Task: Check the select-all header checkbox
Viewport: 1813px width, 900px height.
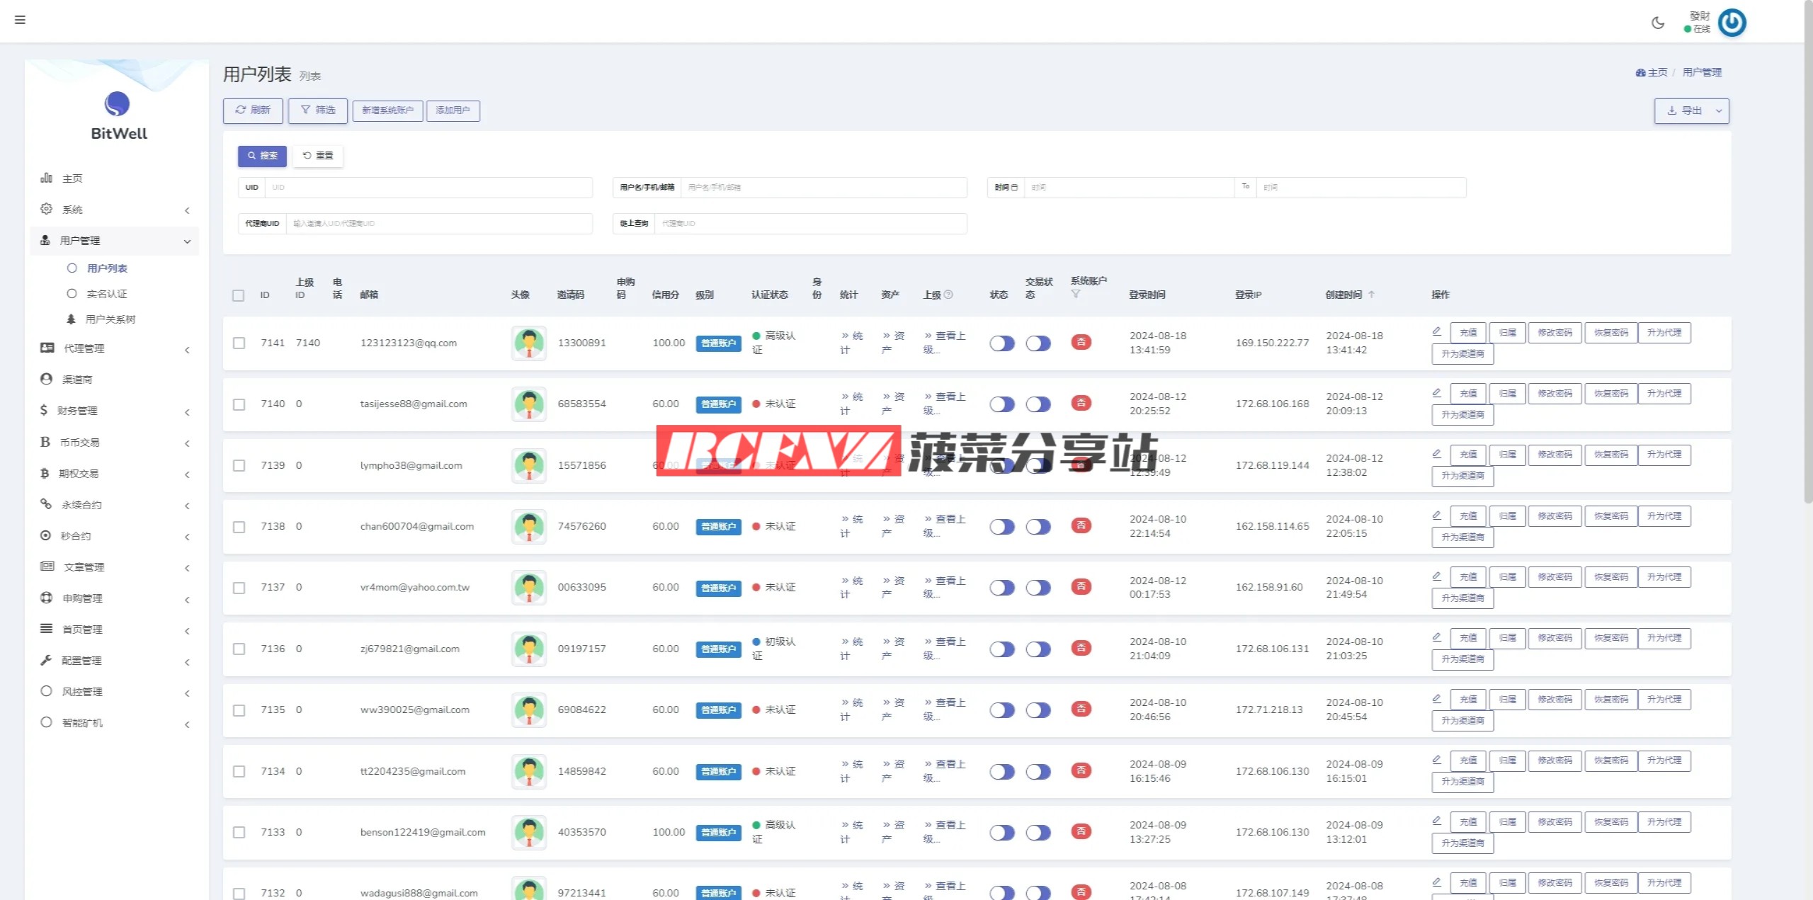Action: tap(239, 295)
